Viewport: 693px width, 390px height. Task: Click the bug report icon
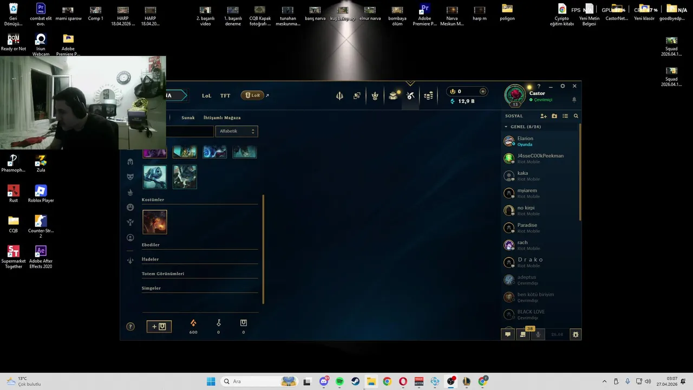576,334
